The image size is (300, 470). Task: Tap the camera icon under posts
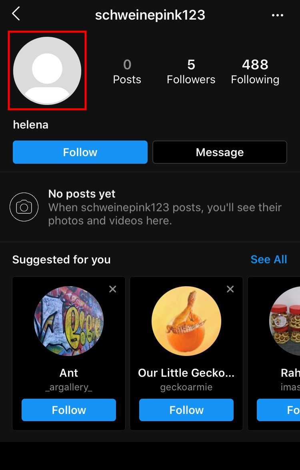click(x=24, y=207)
